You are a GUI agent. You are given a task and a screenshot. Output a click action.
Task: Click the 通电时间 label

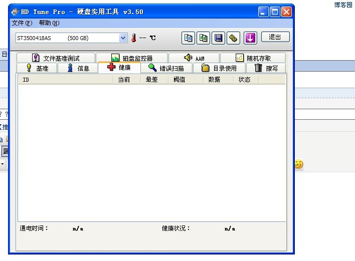(x=34, y=228)
